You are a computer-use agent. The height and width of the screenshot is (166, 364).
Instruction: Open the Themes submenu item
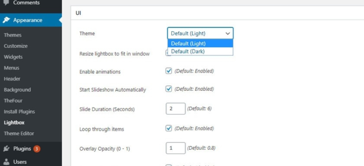(x=13, y=35)
